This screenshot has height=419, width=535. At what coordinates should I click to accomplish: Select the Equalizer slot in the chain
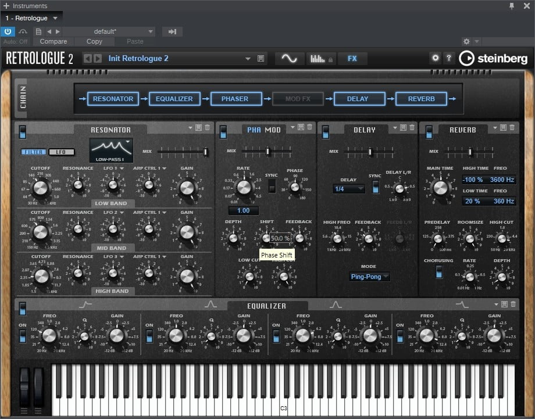click(174, 99)
